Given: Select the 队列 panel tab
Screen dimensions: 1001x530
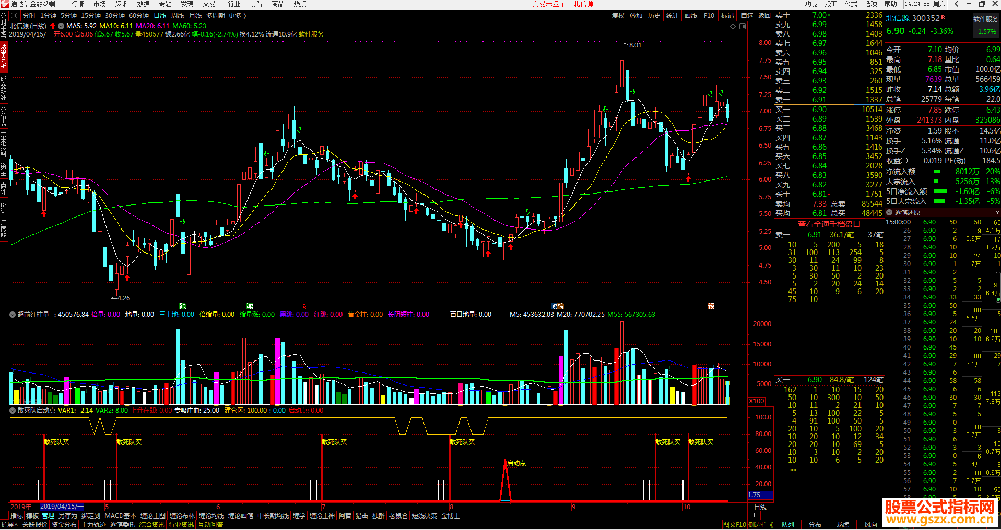Looking at the screenshot, I should click(787, 525).
